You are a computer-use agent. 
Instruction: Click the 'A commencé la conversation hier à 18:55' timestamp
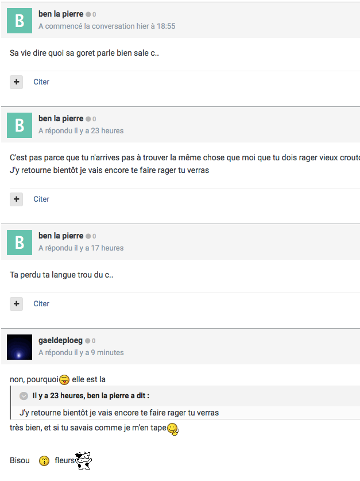[x=107, y=26]
